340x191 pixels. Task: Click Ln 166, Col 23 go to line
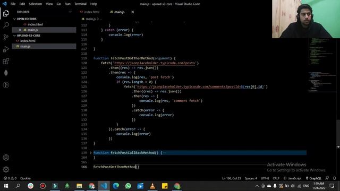(232, 178)
